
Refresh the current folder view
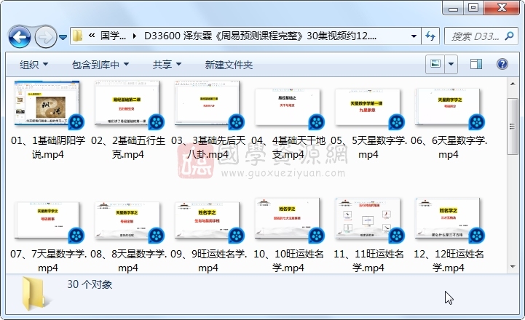pyautogui.click(x=430, y=36)
